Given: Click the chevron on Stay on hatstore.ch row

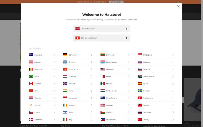Looking at the screenshot, I should coord(127,38).
